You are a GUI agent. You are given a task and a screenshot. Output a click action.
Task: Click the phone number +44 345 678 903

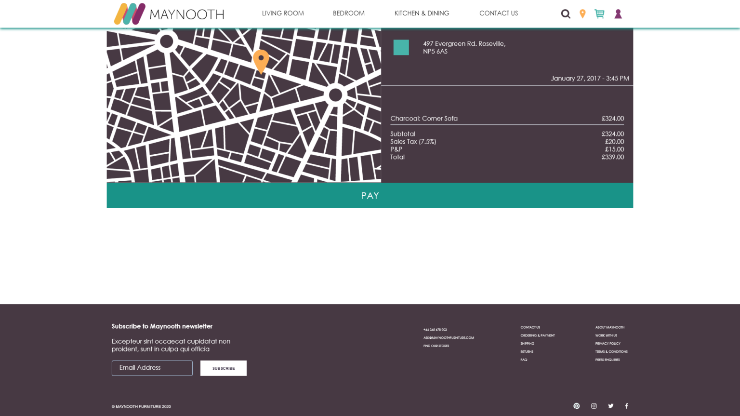click(x=435, y=330)
